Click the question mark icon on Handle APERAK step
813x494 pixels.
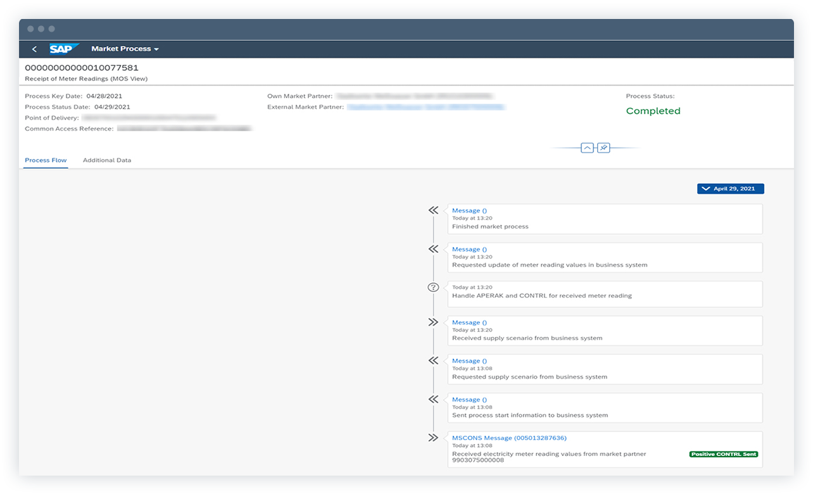(x=434, y=287)
